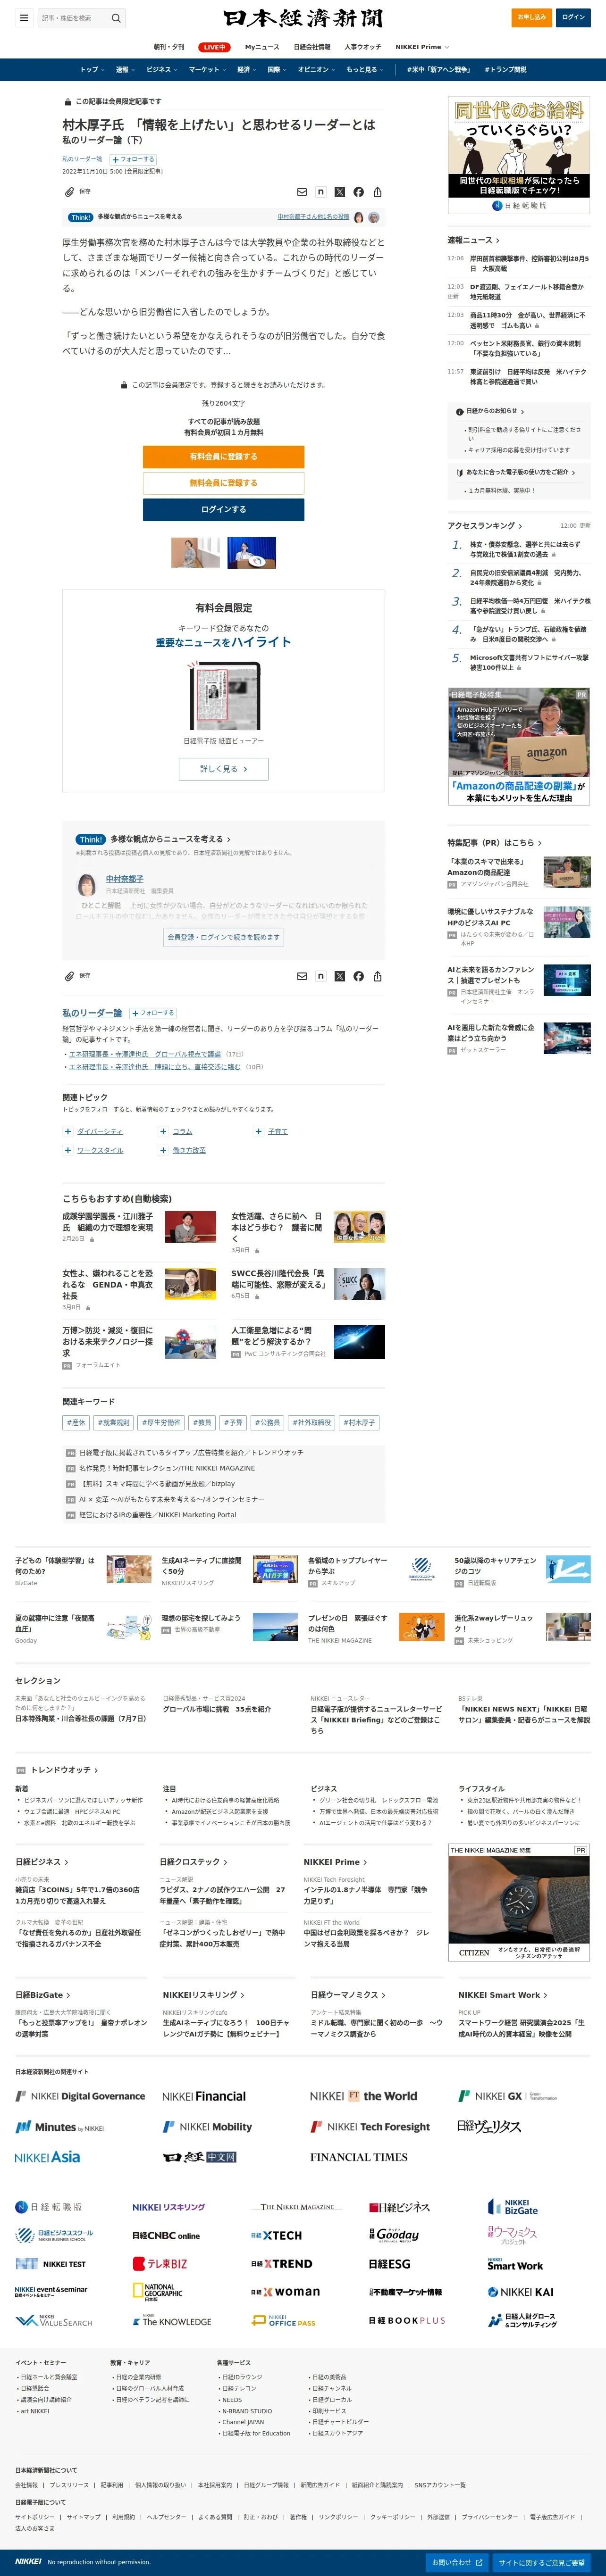The height and width of the screenshot is (2576, 606).
Task: Click 会員登録・ログインで続きを読めます button
Action: 223,937
